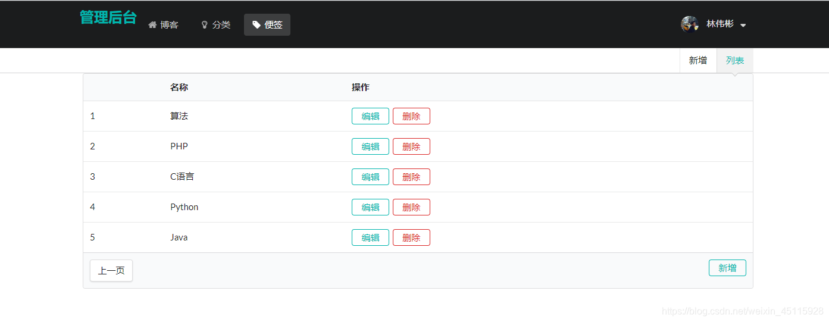Switch to the 新增 tab
Viewport: 829px width, 322px height.
[x=698, y=60]
